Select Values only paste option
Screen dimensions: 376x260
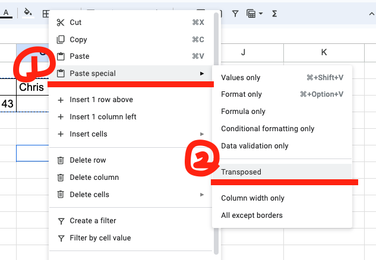(282, 78)
